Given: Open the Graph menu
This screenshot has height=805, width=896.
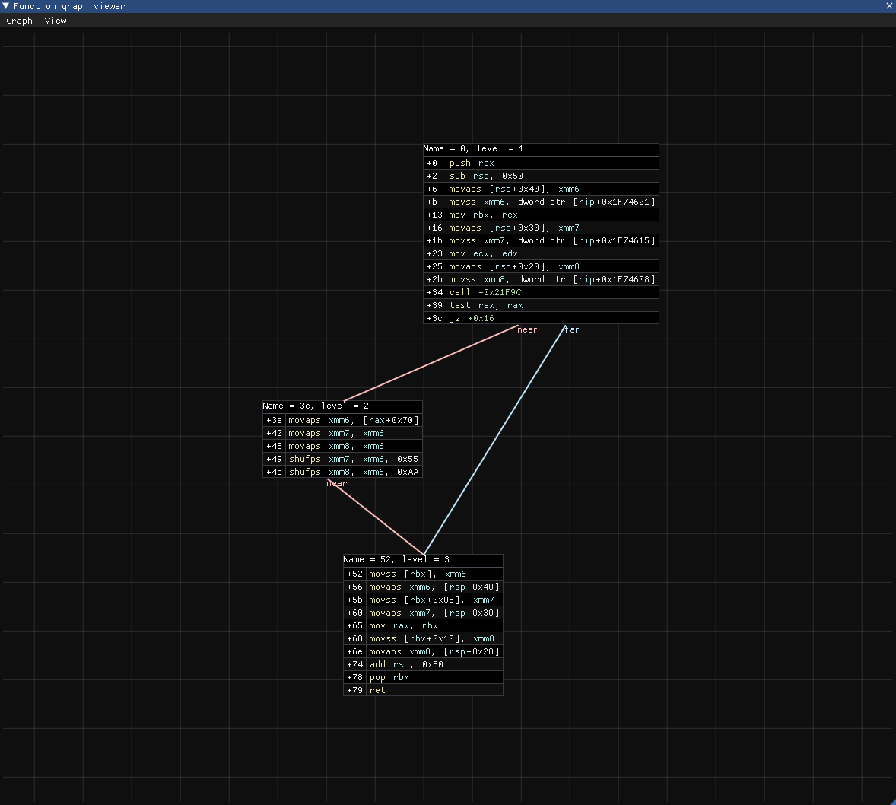Looking at the screenshot, I should (x=19, y=21).
